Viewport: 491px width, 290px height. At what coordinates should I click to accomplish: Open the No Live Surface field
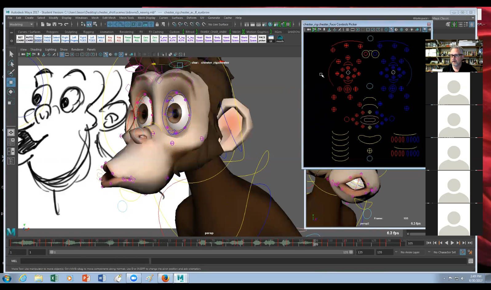220,24
